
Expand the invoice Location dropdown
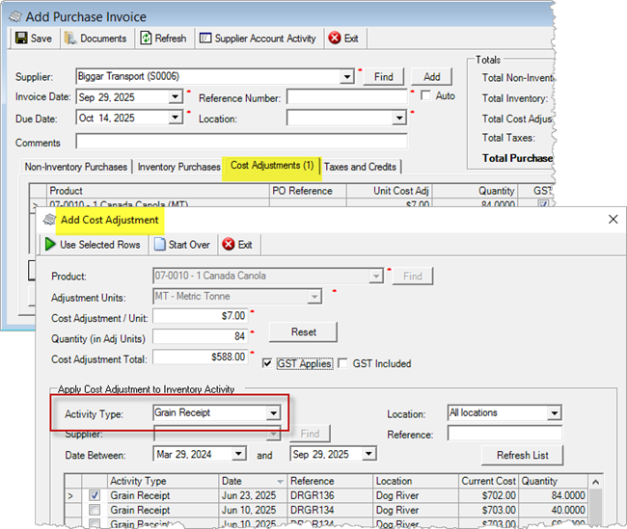pyautogui.click(x=399, y=118)
